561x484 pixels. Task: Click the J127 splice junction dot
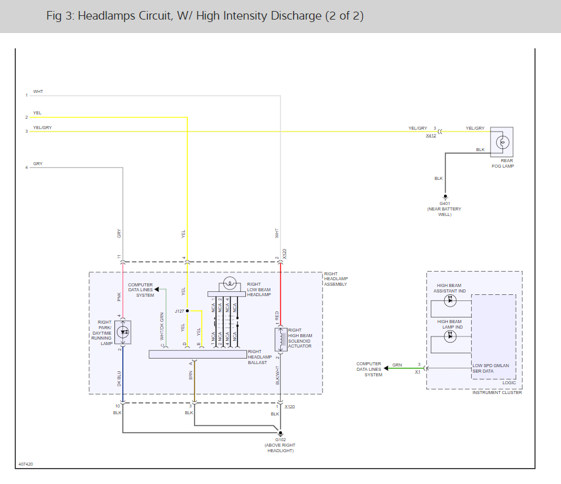click(187, 311)
